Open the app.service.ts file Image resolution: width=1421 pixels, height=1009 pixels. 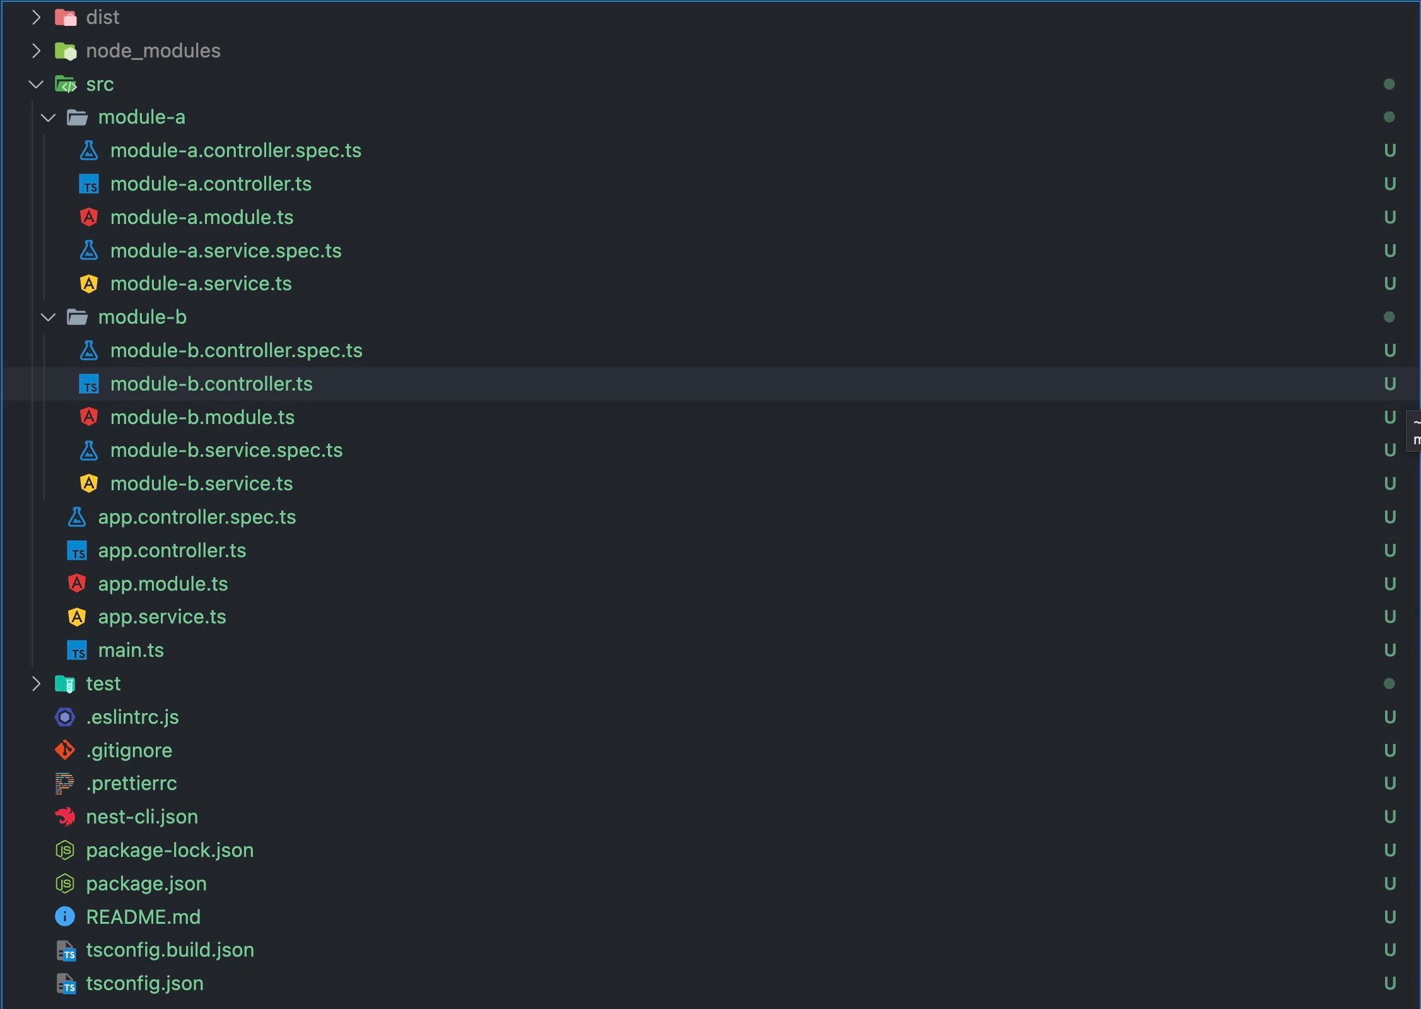[163, 617]
